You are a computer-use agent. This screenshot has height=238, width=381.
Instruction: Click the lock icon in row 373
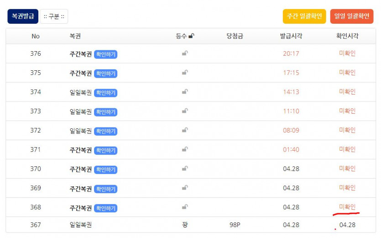tap(185, 111)
